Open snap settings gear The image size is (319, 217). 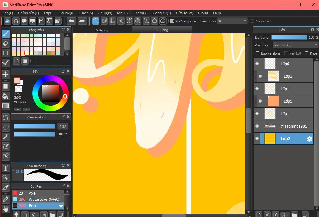click(x=163, y=21)
